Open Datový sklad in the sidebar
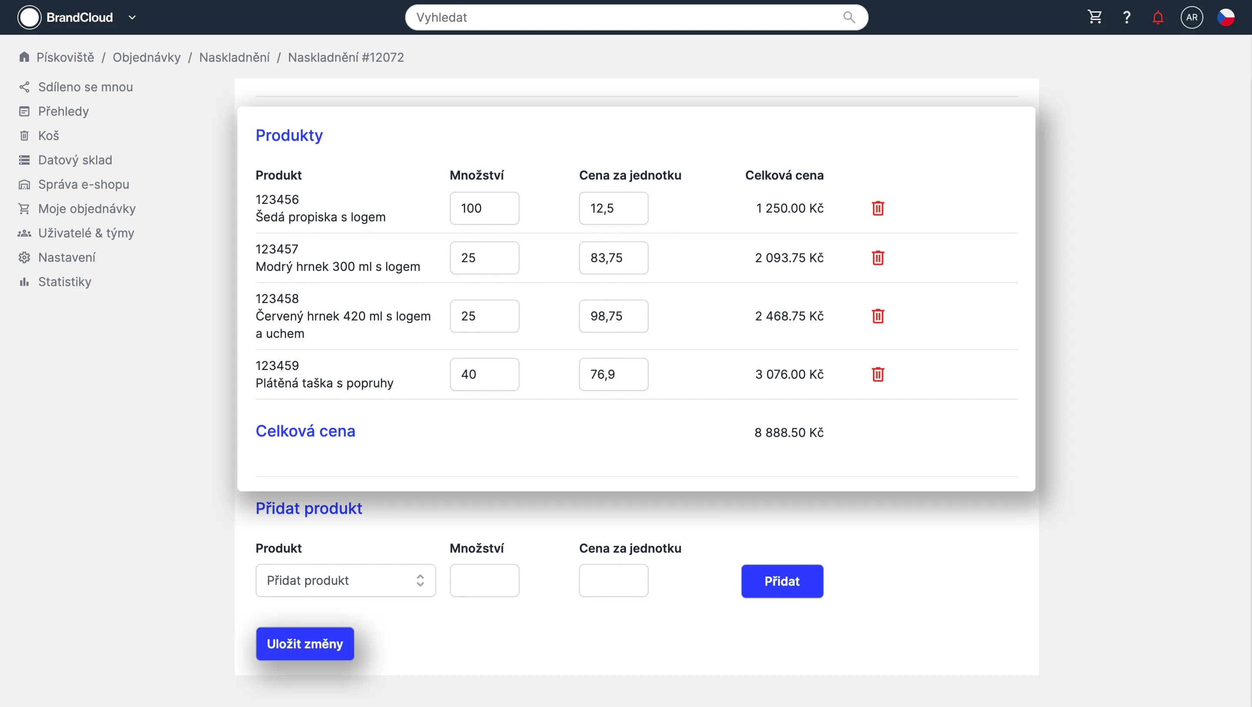1252x707 pixels. tap(75, 160)
